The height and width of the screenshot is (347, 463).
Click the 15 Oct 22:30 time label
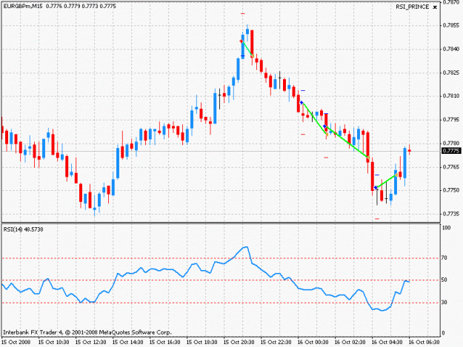(x=276, y=343)
